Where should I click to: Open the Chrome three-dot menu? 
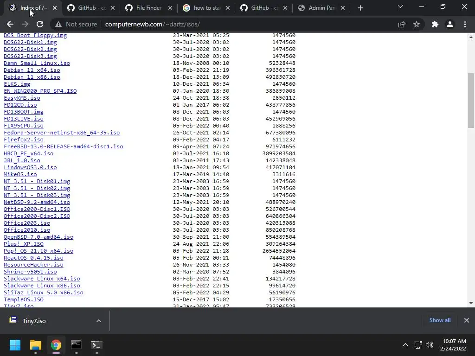coord(465,24)
